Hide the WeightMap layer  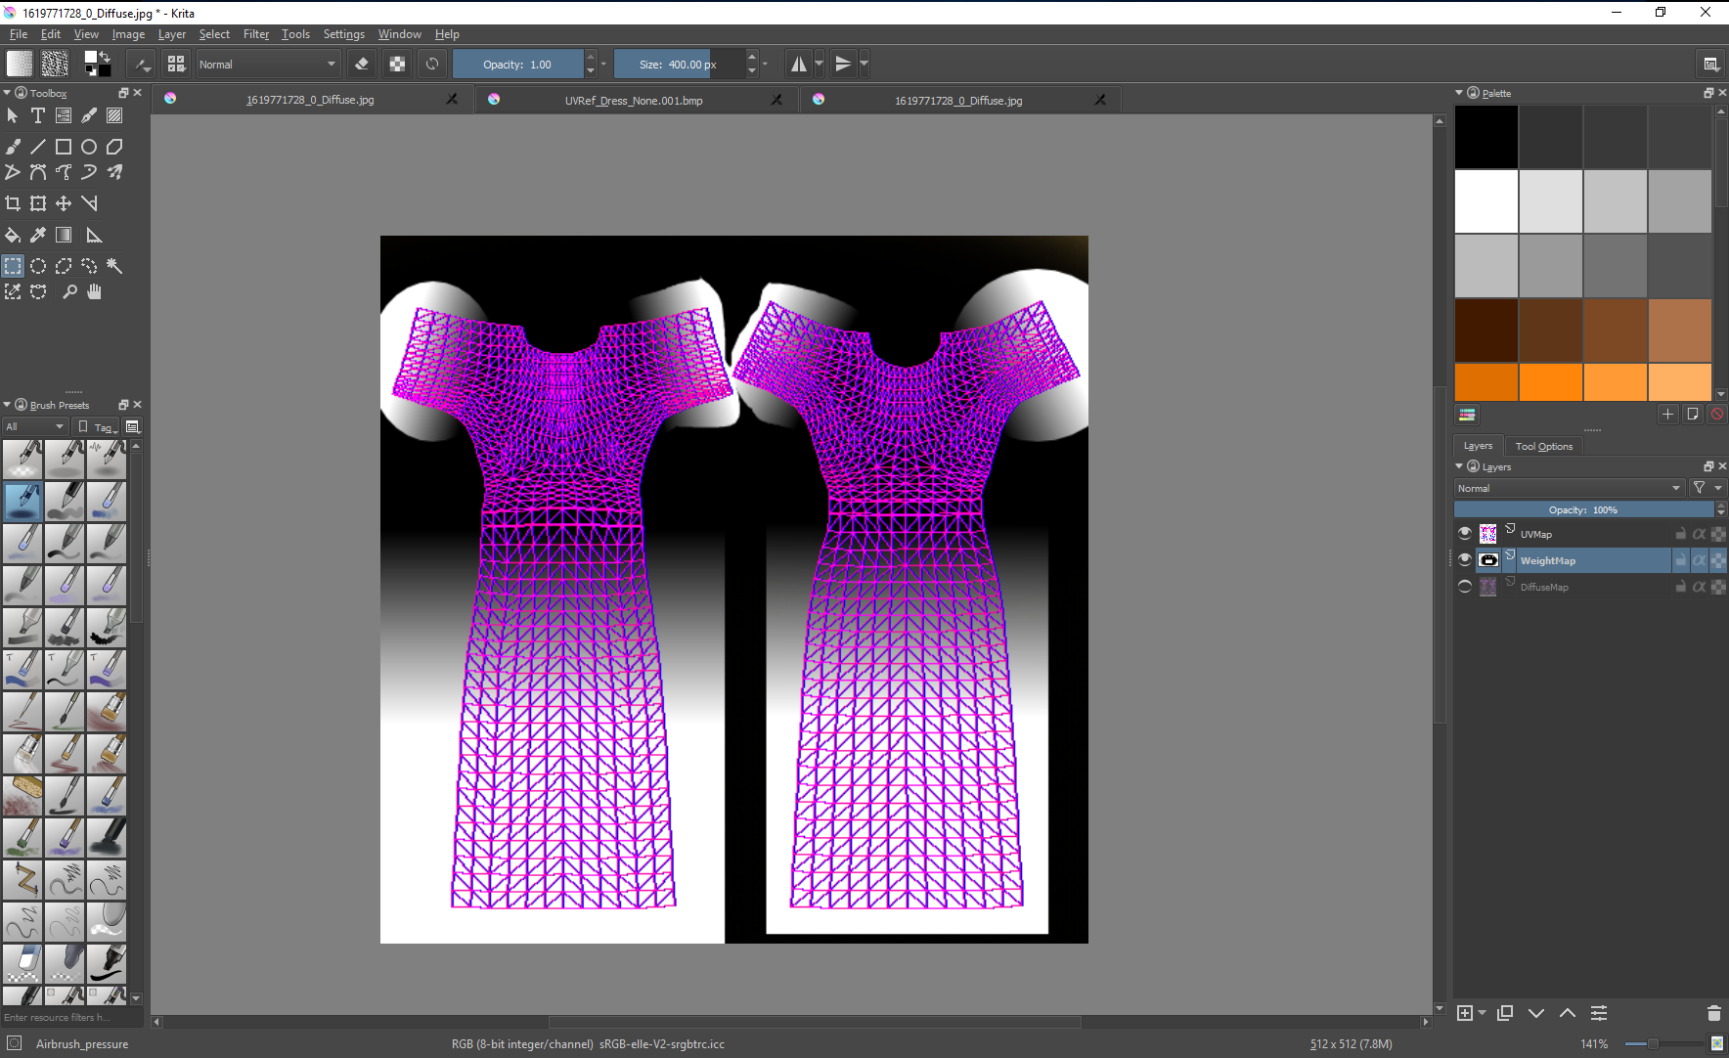click(x=1464, y=560)
